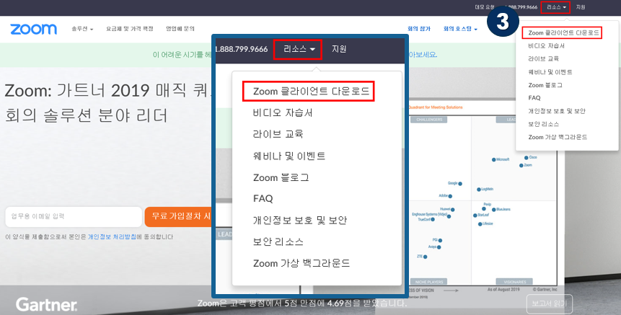
Task: Click the text 회의 솔루션 분야 리더
Action: tap(86, 115)
